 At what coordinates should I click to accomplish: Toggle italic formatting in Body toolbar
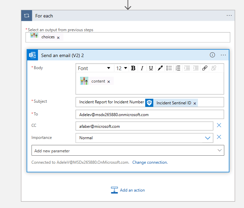click(142, 68)
